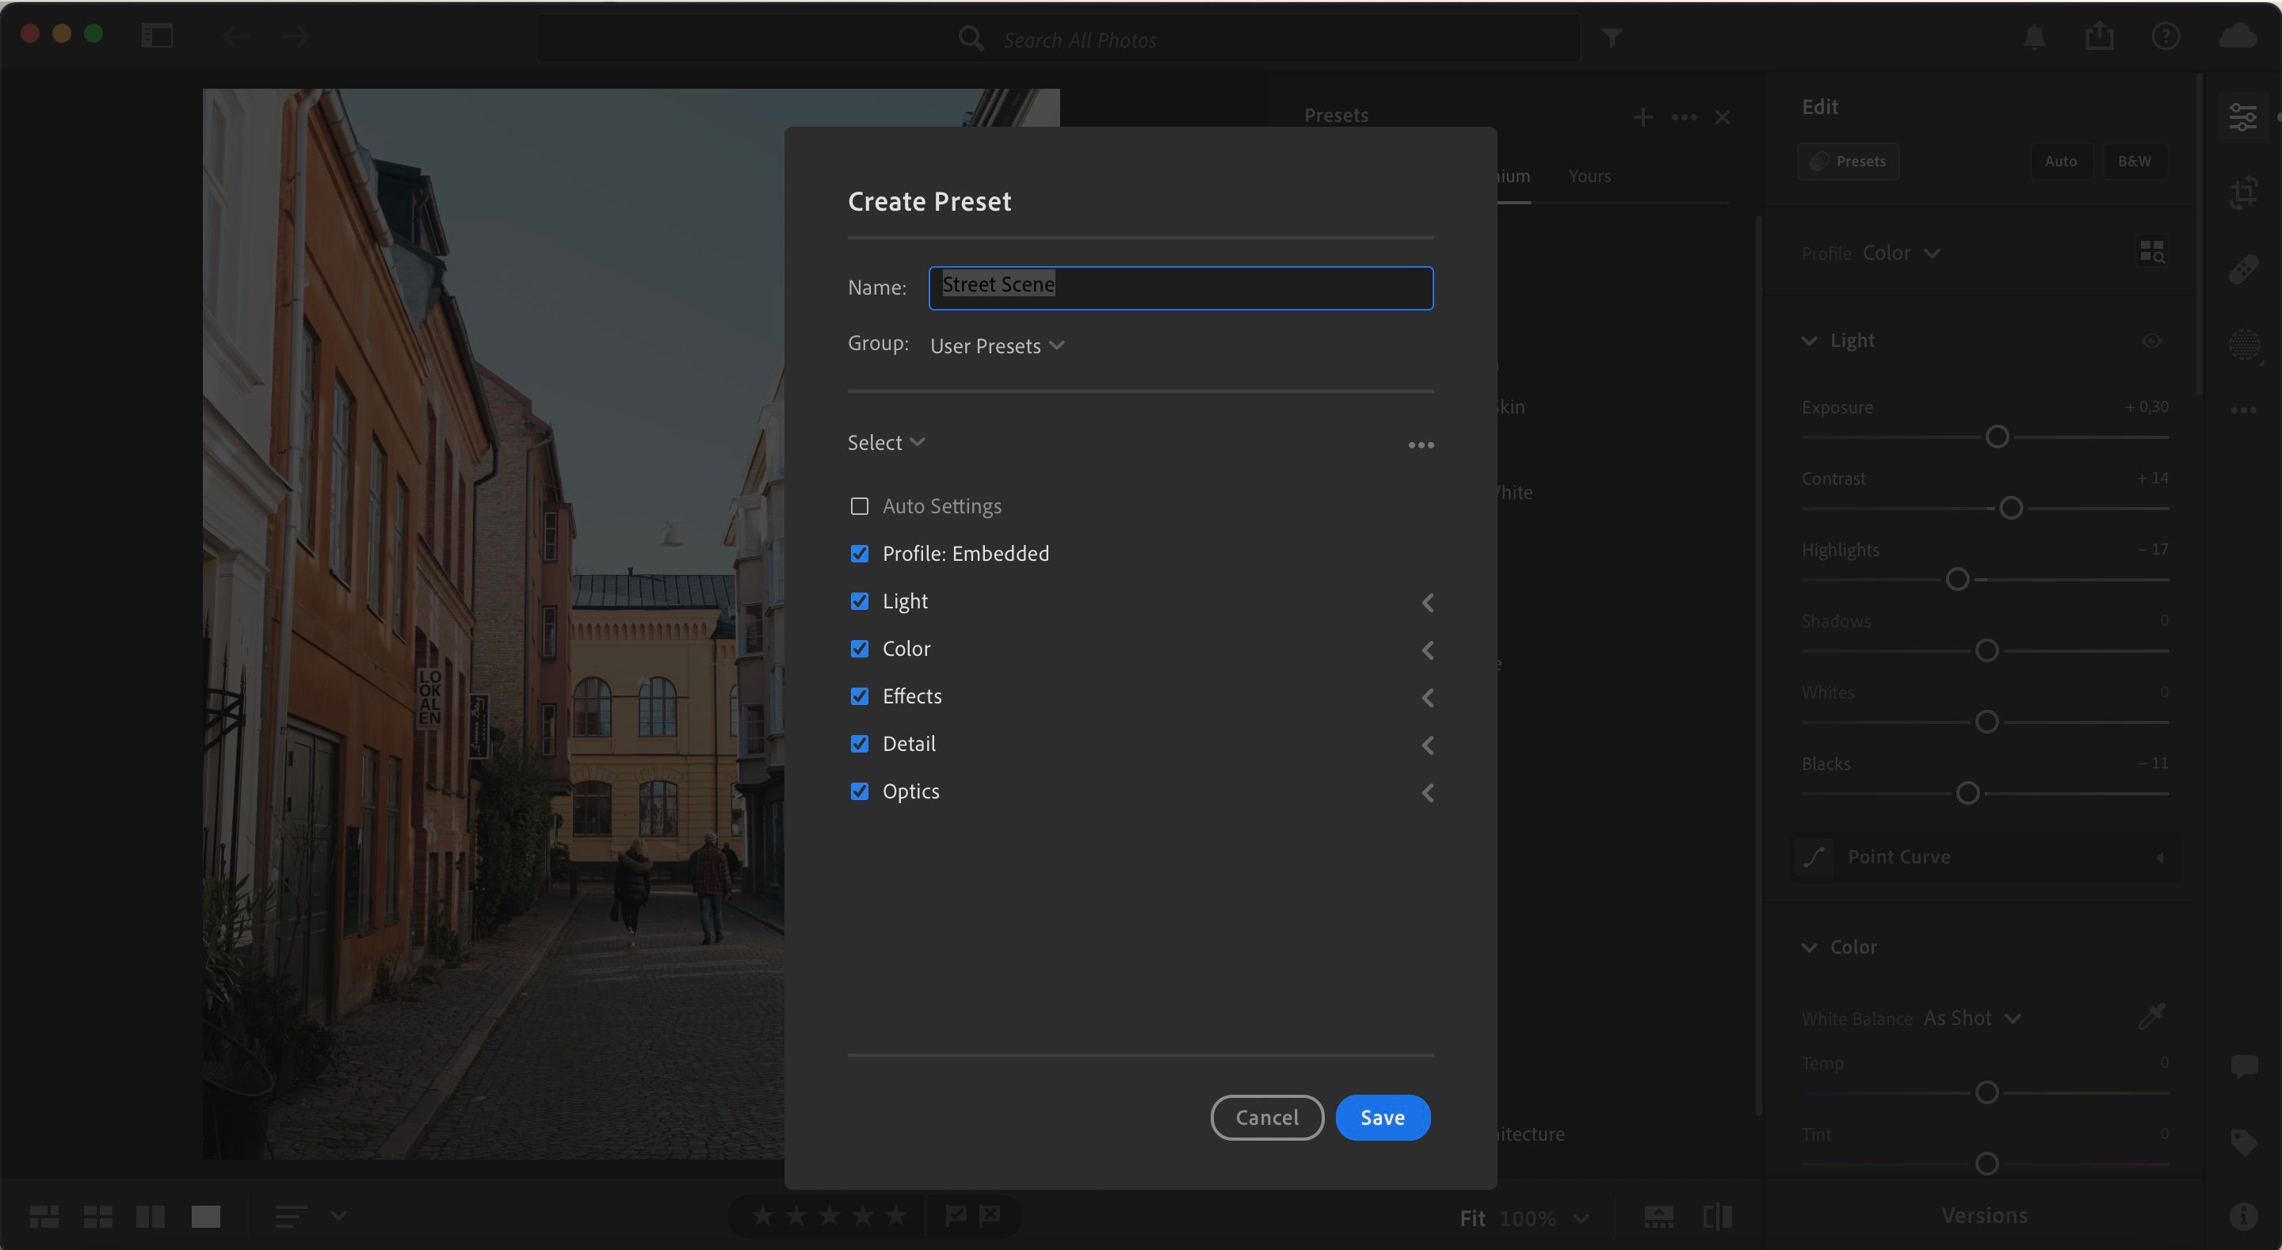Screen dimensions: 2282x1250
Task: Open the User Presets group dropdown
Action: (997, 345)
